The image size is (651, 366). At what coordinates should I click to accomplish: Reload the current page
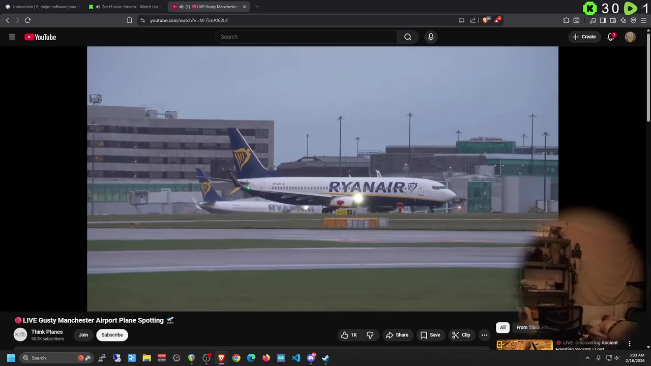(x=27, y=20)
